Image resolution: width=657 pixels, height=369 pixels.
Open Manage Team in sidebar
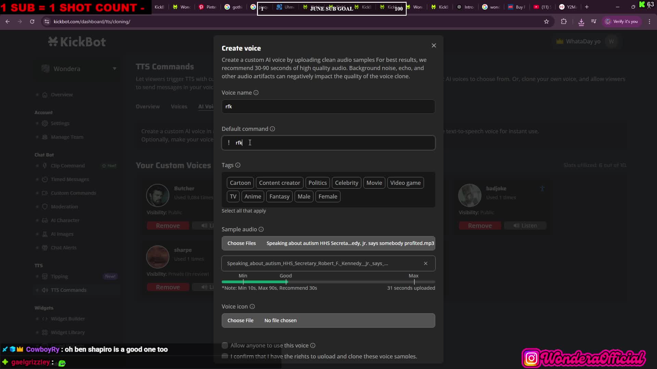click(x=67, y=137)
